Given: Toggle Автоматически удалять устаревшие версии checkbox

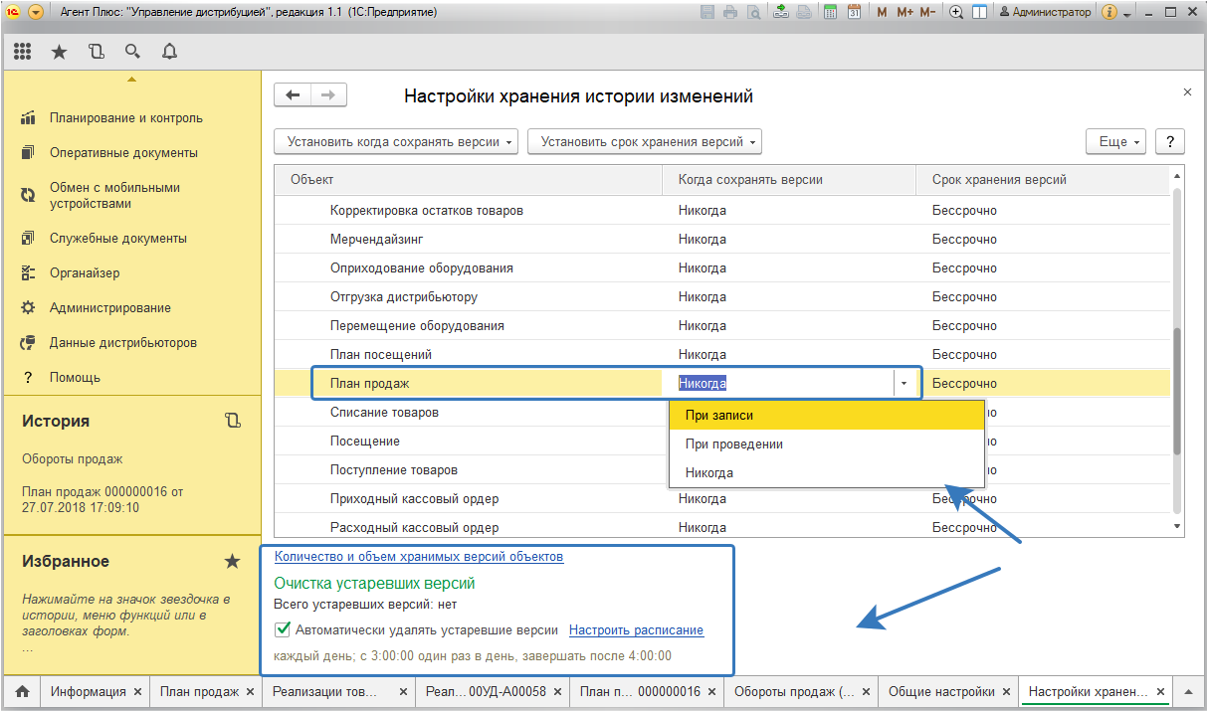Looking at the screenshot, I should point(283,629).
